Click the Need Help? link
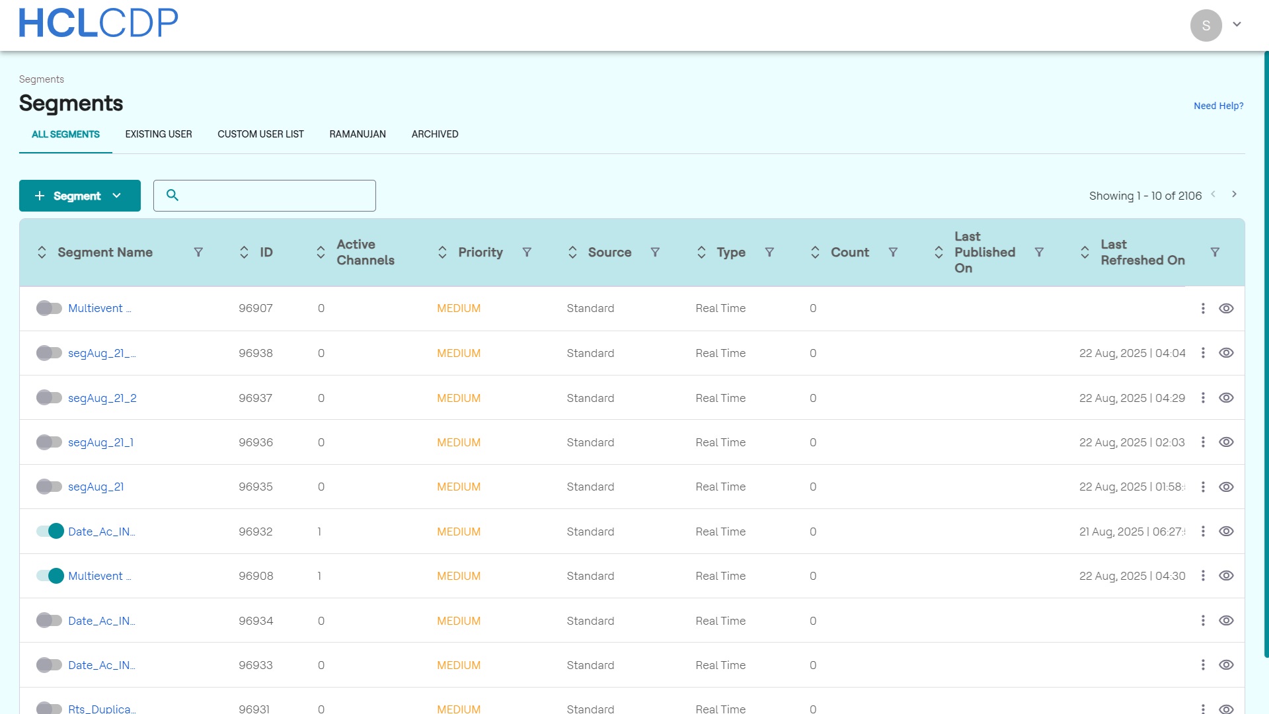1269x714 pixels. click(x=1218, y=106)
